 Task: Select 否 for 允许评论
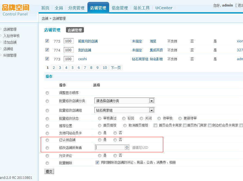pos(115,156)
